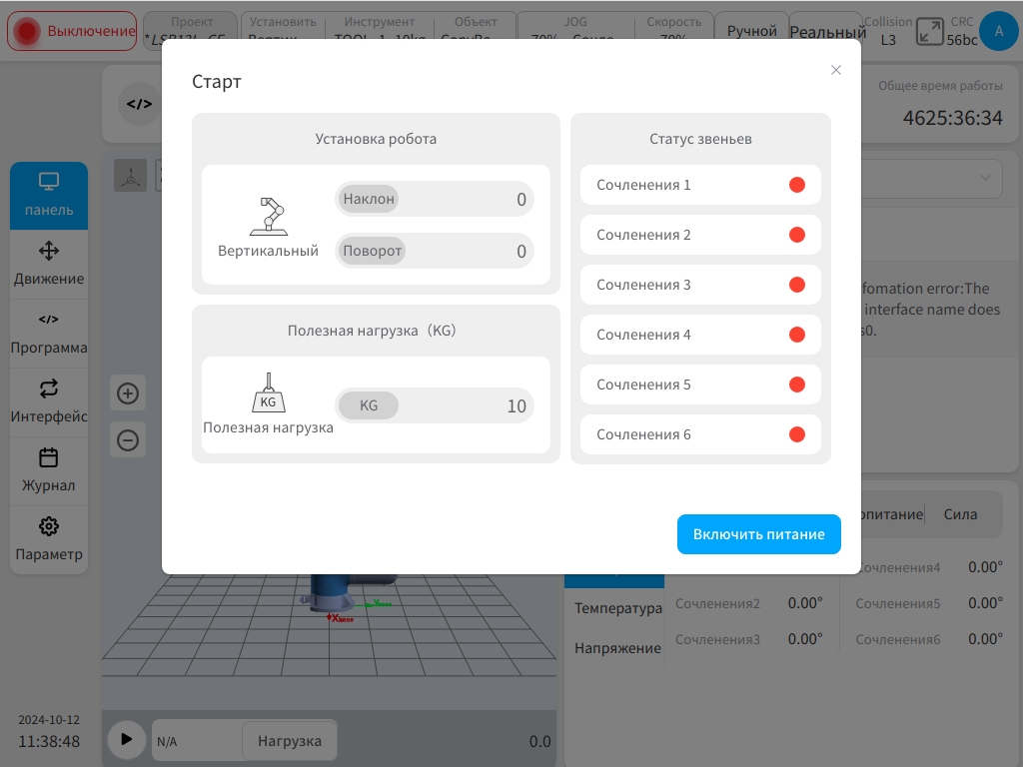This screenshot has width=1023, height=767.
Task: Click the Реальный mode button
Action: click(827, 31)
